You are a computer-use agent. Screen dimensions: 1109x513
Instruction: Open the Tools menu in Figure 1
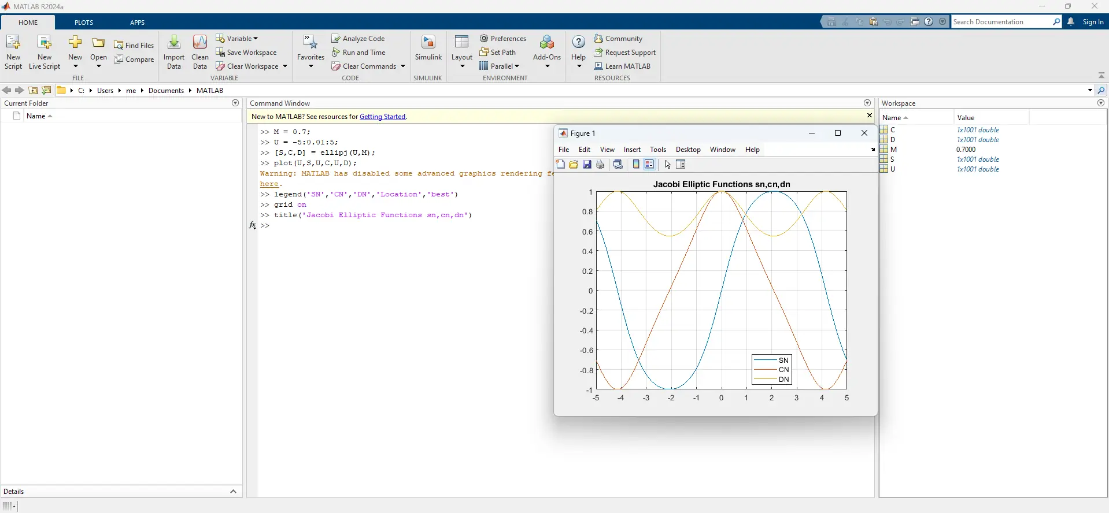pyautogui.click(x=657, y=150)
